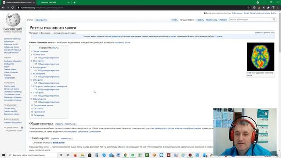
Task: Open Skype from the taskbar
Action: (x=104, y=155)
